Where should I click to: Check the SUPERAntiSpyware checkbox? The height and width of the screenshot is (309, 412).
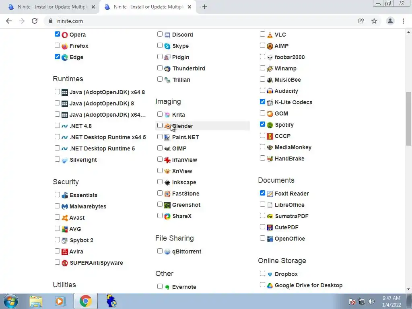click(57, 262)
